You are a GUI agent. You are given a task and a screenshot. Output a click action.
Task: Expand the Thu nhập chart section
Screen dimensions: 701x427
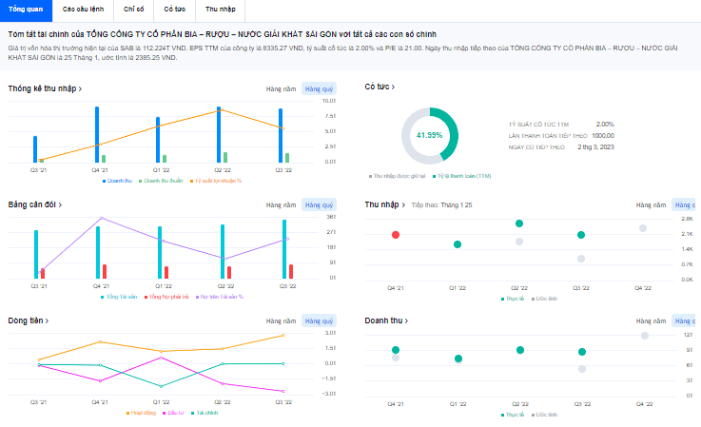coord(384,204)
